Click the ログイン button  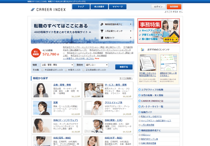tap(158, 7)
